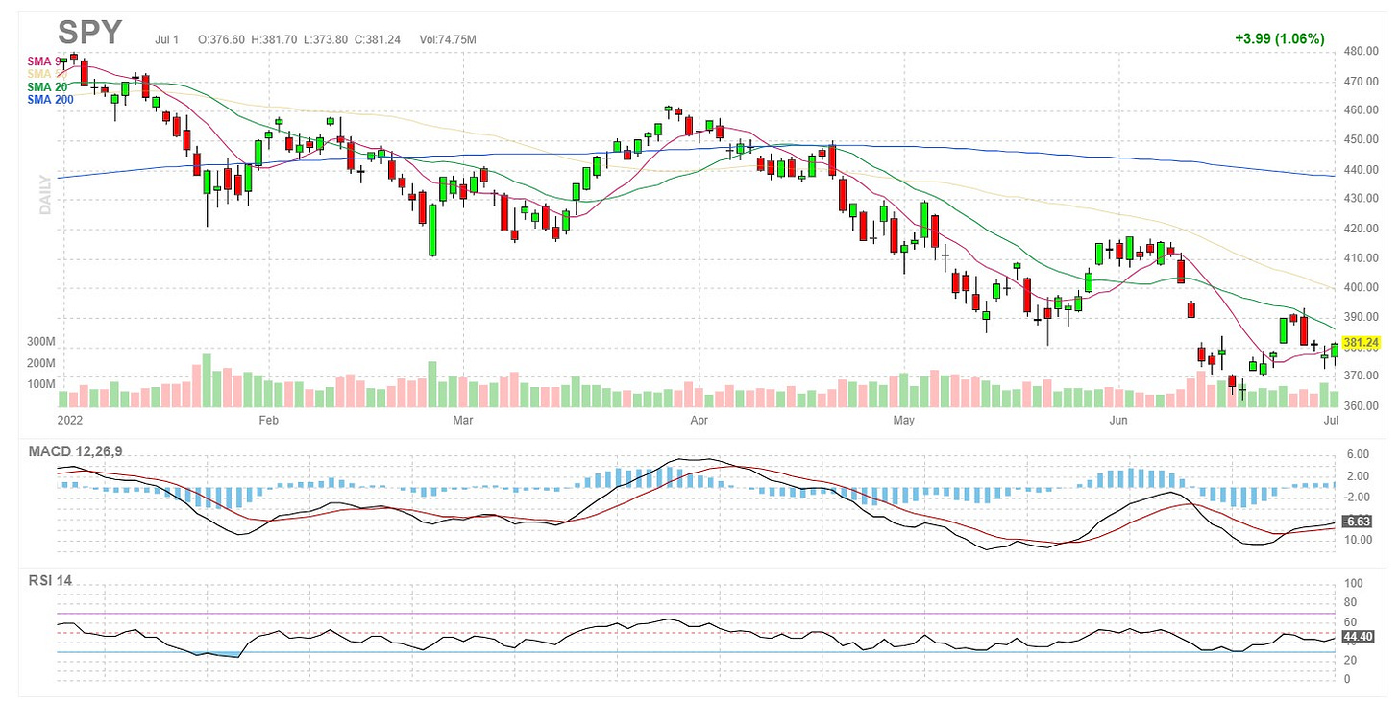Click the yellow 381.24 last price tag
The image size is (1399, 704).
click(1362, 343)
